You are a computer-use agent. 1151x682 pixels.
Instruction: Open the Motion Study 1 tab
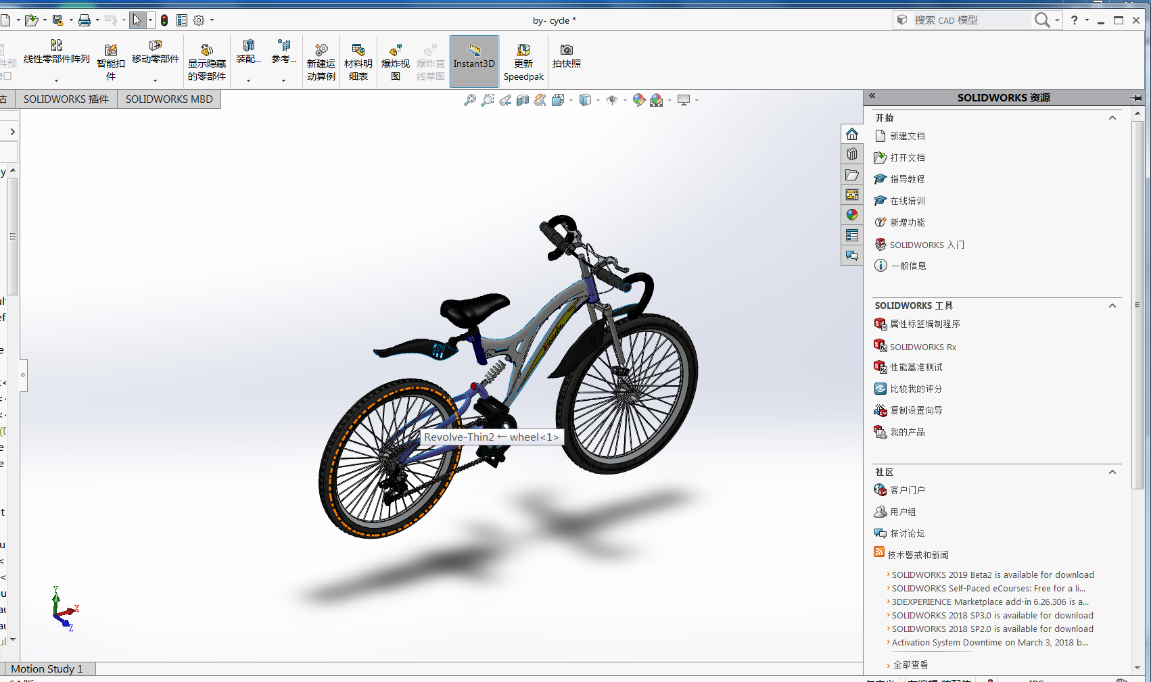(47, 668)
